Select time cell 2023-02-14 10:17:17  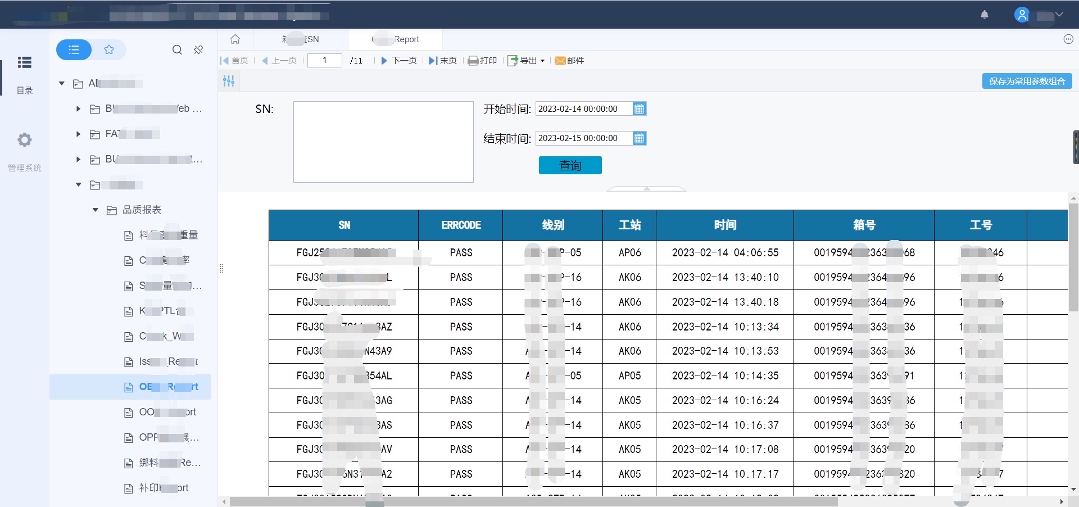(x=725, y=474)
